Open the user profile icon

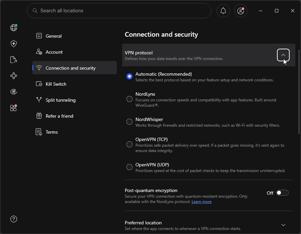pyautogui.click(x=241, y=11)
